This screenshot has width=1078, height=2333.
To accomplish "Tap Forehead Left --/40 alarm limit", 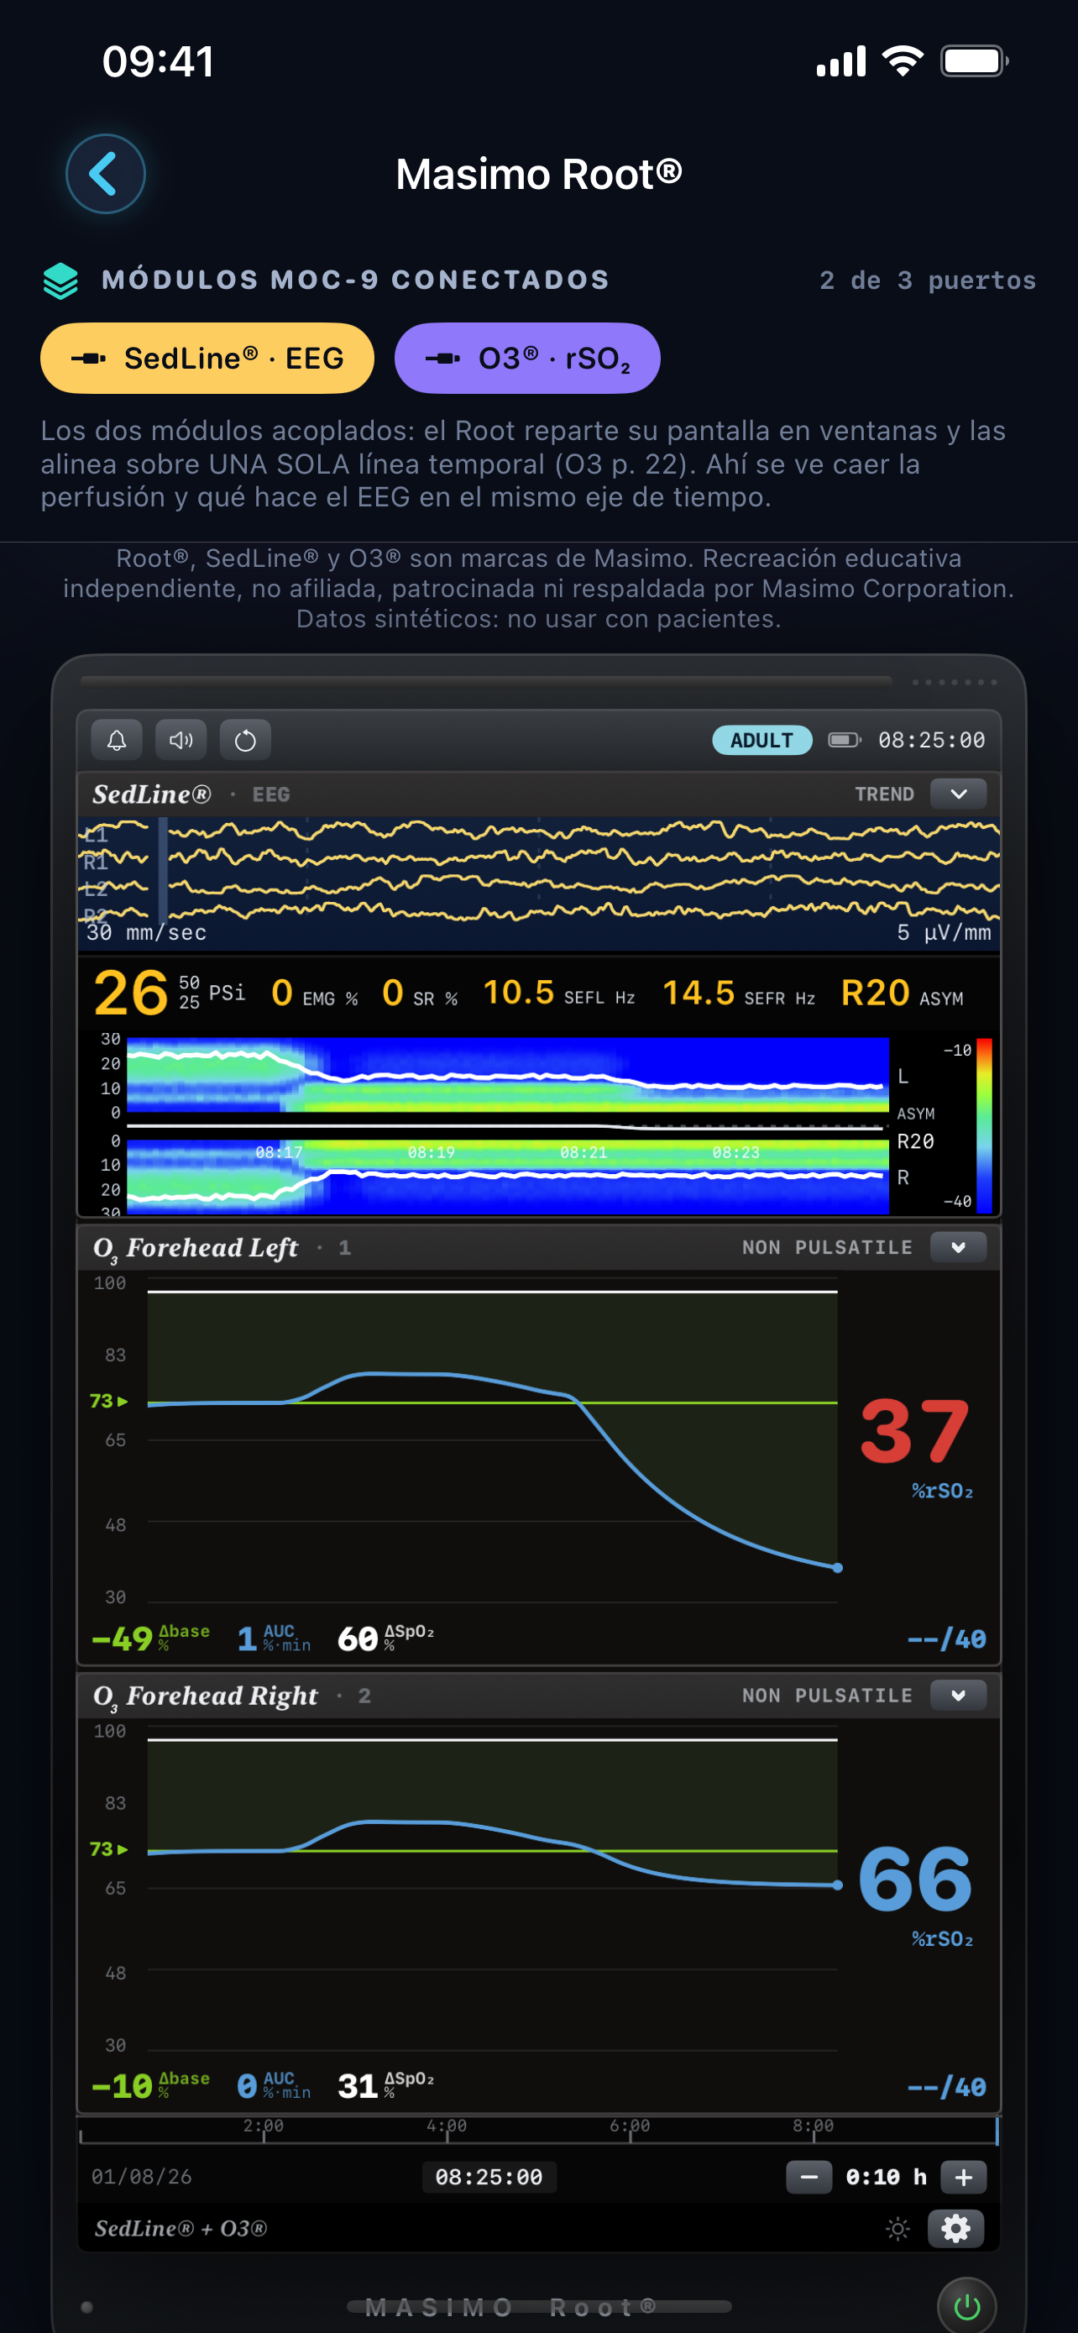I will [947, 1639].
